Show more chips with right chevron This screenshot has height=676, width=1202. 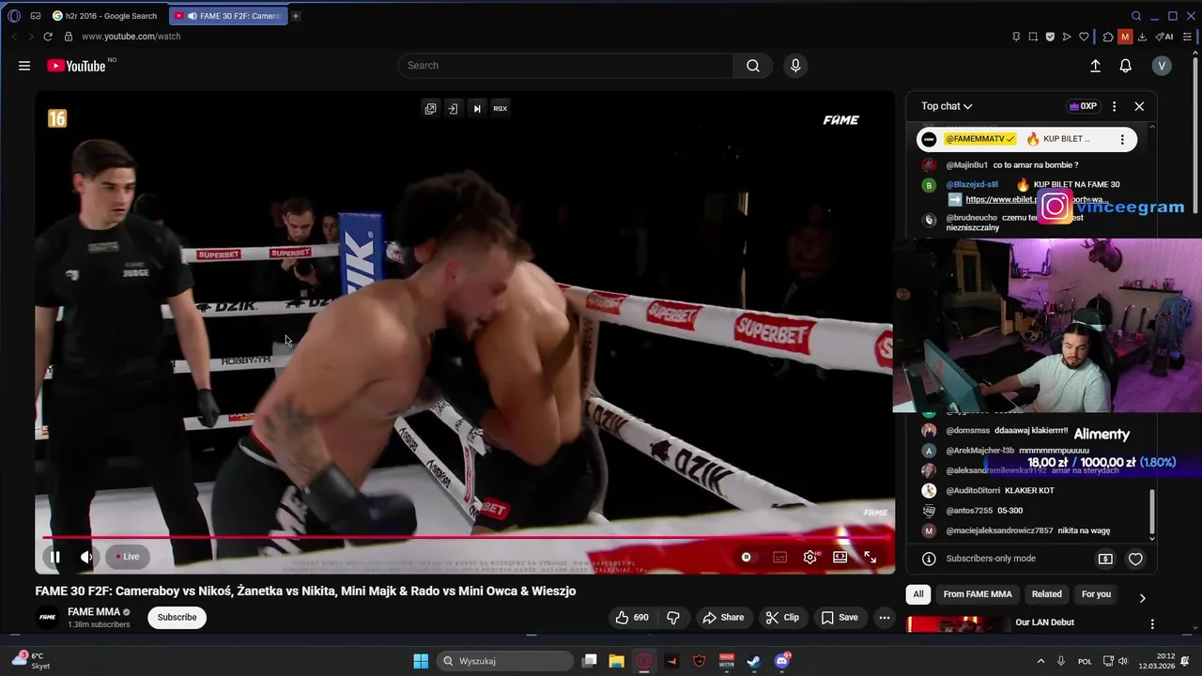[1142, 597]
